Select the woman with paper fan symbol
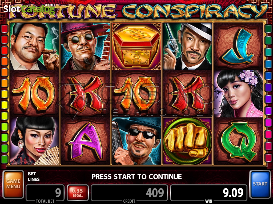Screen dimensions: 273x204 (35, 141)
